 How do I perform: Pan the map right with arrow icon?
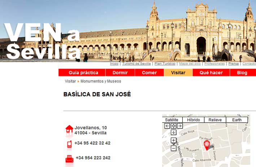coord(180,126)
